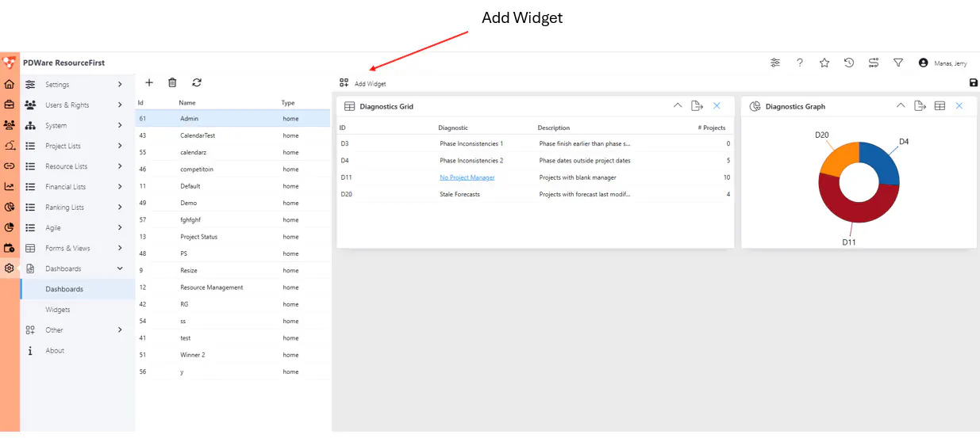Open the calendar icon in the orange rail
Viewport: 980px width, 438px height.
(x=10, y=248)
